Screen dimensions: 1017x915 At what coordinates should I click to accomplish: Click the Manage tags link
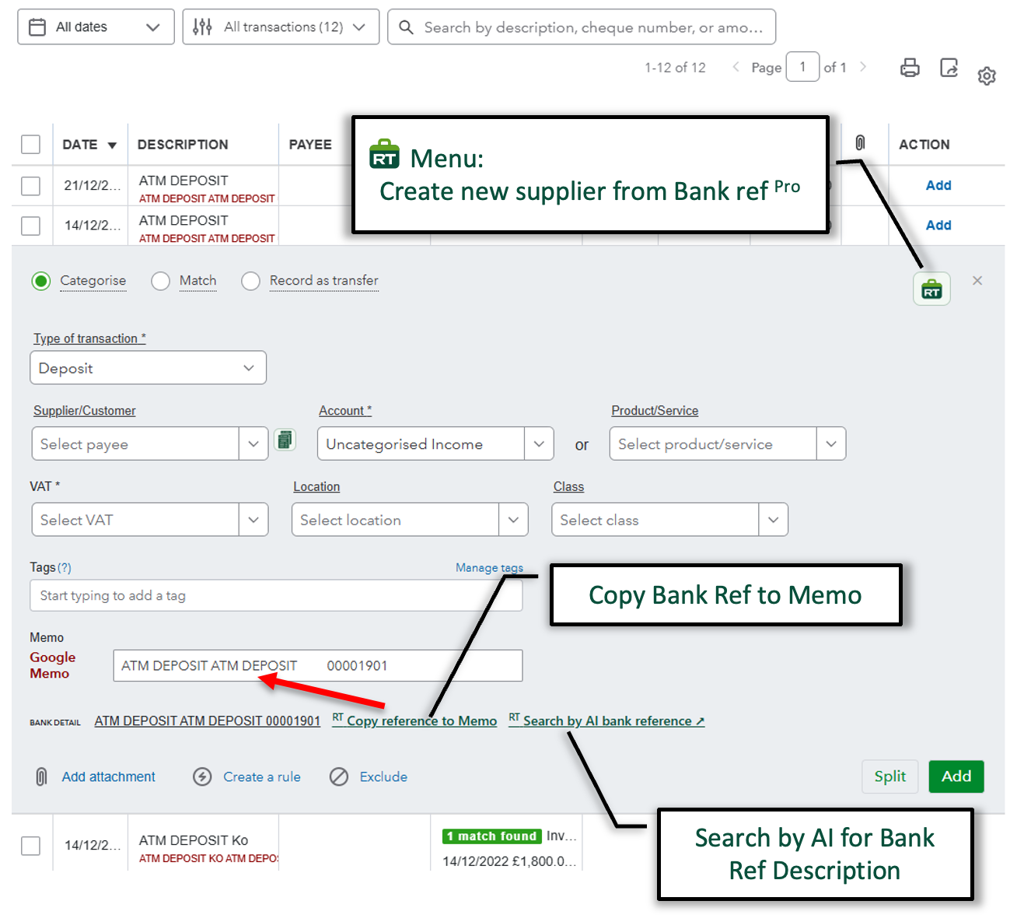[489, 568]
